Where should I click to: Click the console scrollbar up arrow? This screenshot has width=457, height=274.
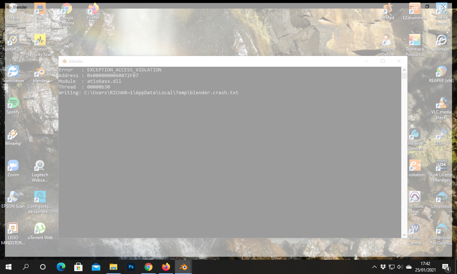(x=405, y=70)
